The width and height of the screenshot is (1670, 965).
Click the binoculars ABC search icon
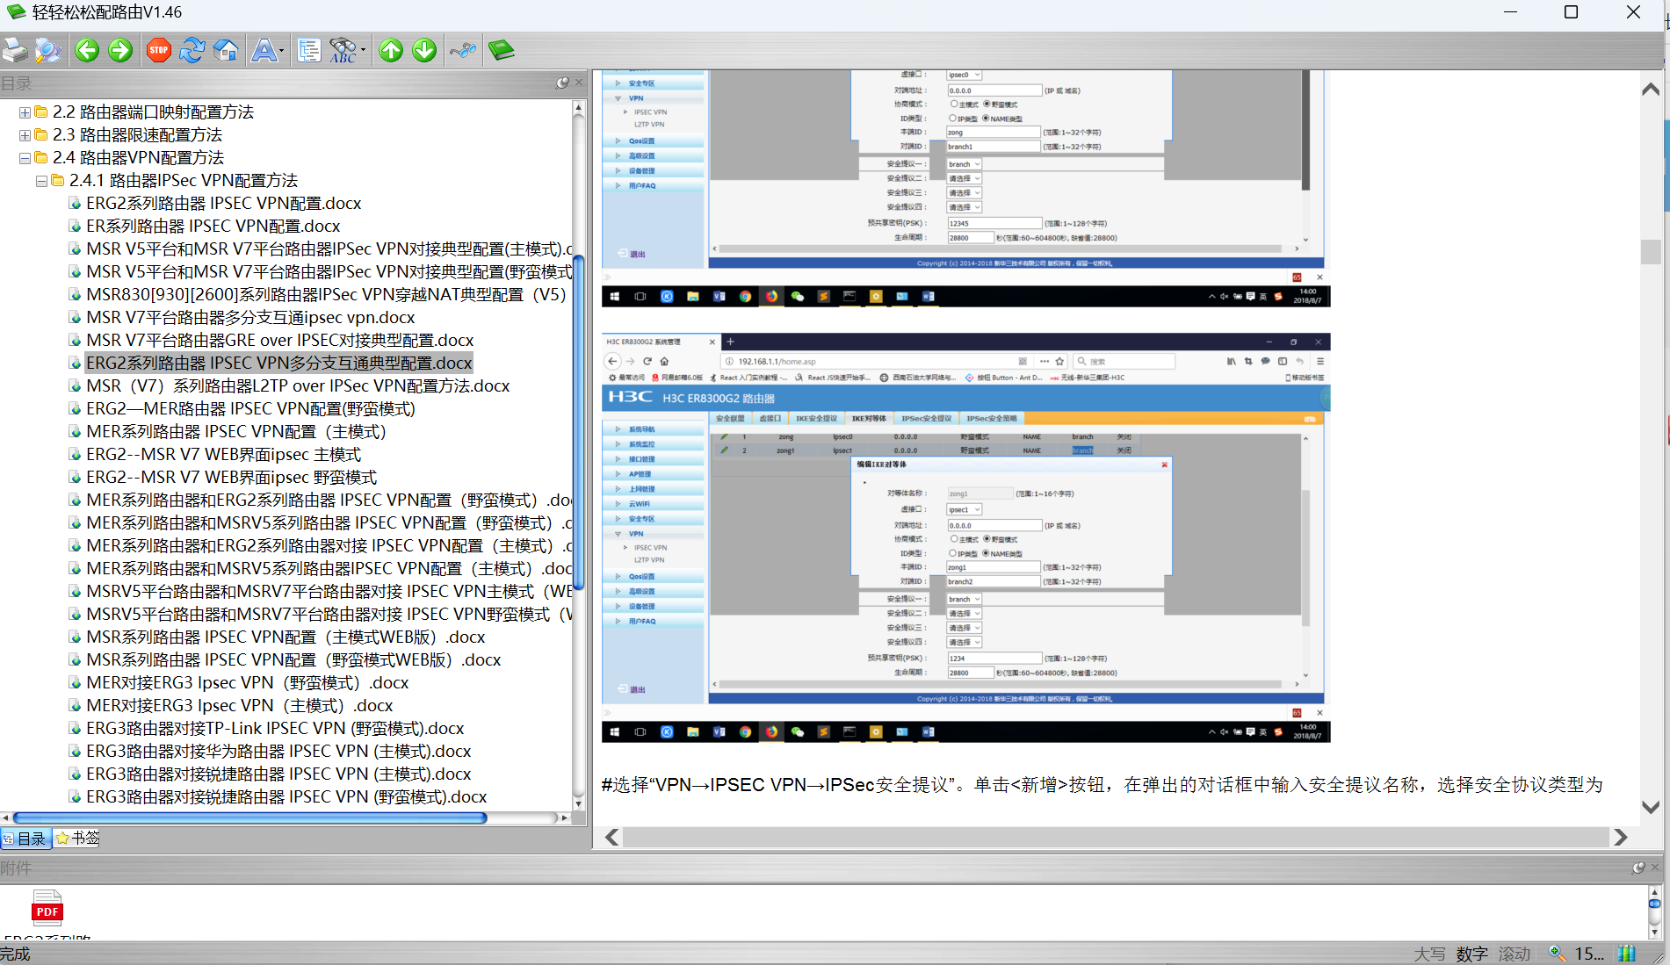click(343, 50)
